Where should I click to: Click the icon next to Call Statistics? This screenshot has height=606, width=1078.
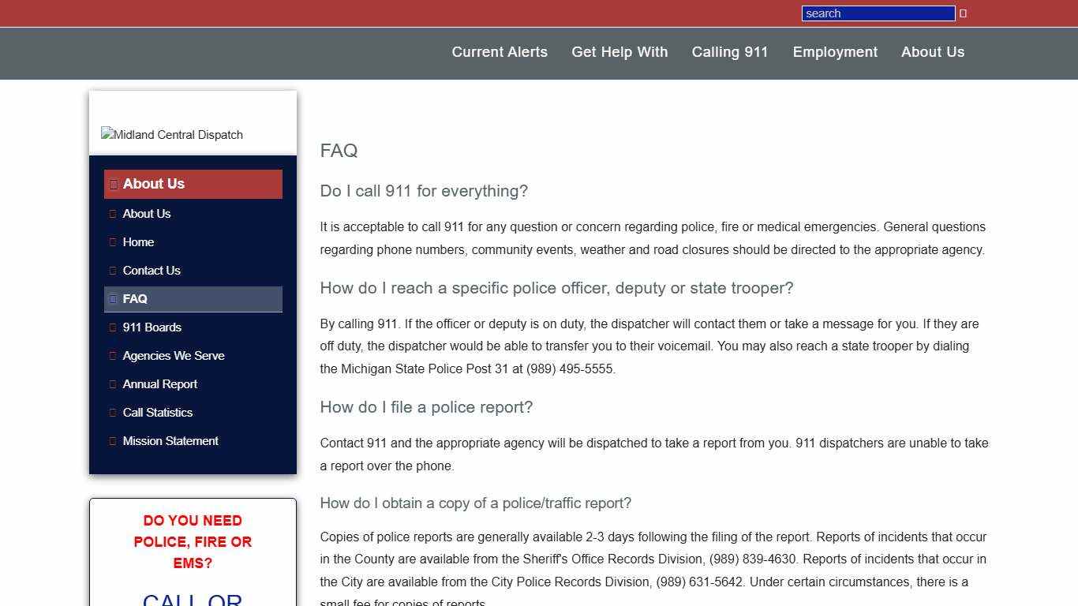tap(113, 413)
